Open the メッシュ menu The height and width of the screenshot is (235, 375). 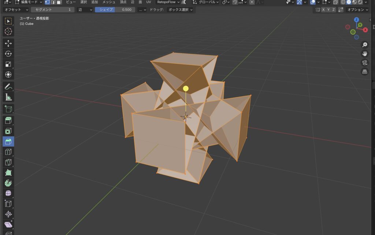109,2
